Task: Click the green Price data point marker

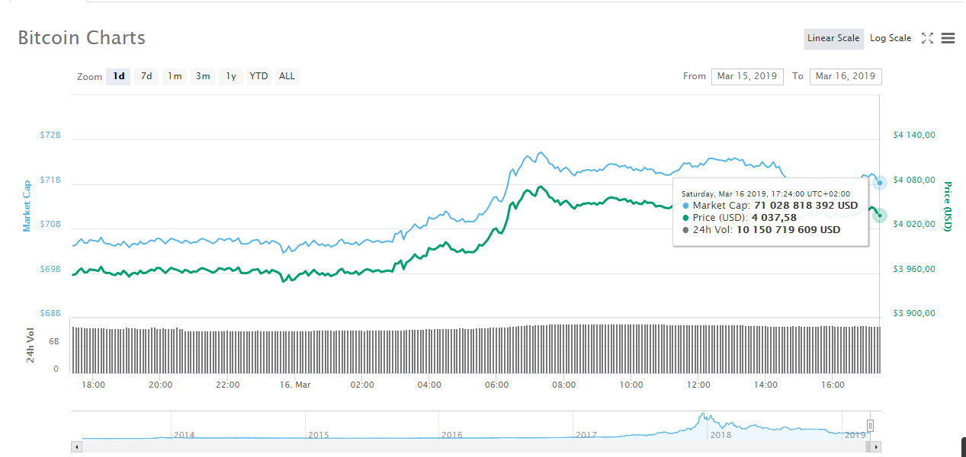Action: (880, 216)
